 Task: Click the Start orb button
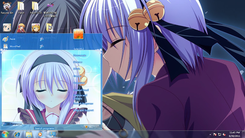pos(5,134)
